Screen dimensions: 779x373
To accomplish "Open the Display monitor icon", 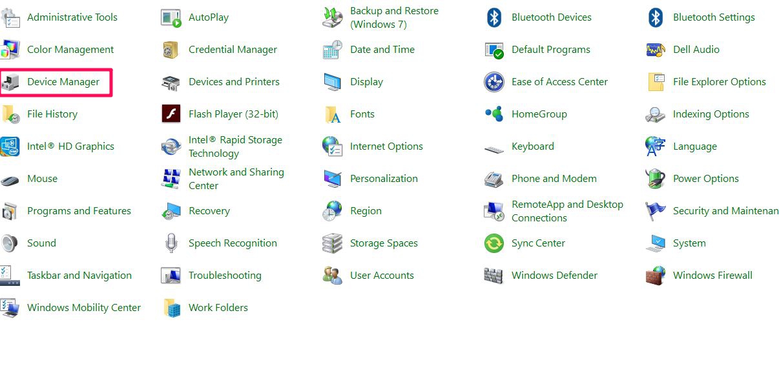I will coord(333,82).
